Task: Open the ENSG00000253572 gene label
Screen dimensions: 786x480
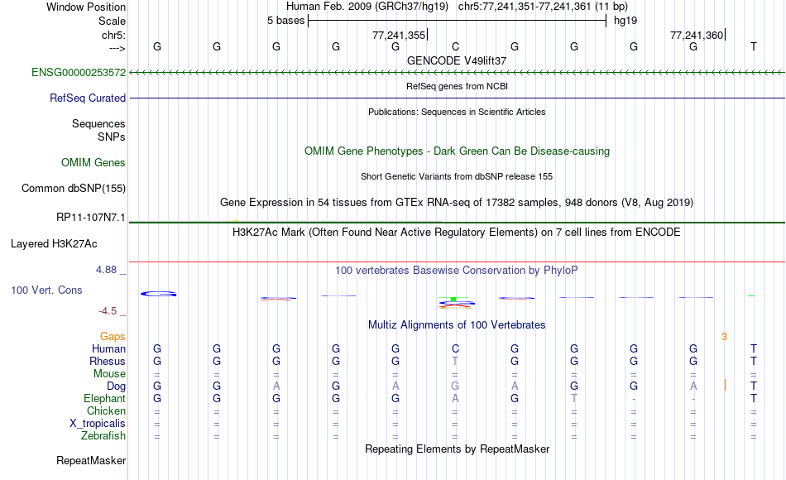Action: point(79,72)
